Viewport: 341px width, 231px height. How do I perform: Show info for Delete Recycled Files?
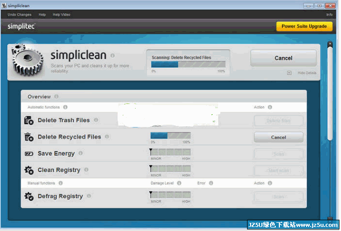pyautogui.click(x=107, y=136)
